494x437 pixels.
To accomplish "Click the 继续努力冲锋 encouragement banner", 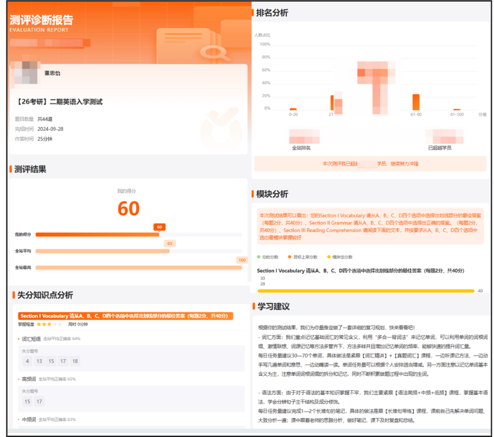I will (x=370, y=164).
